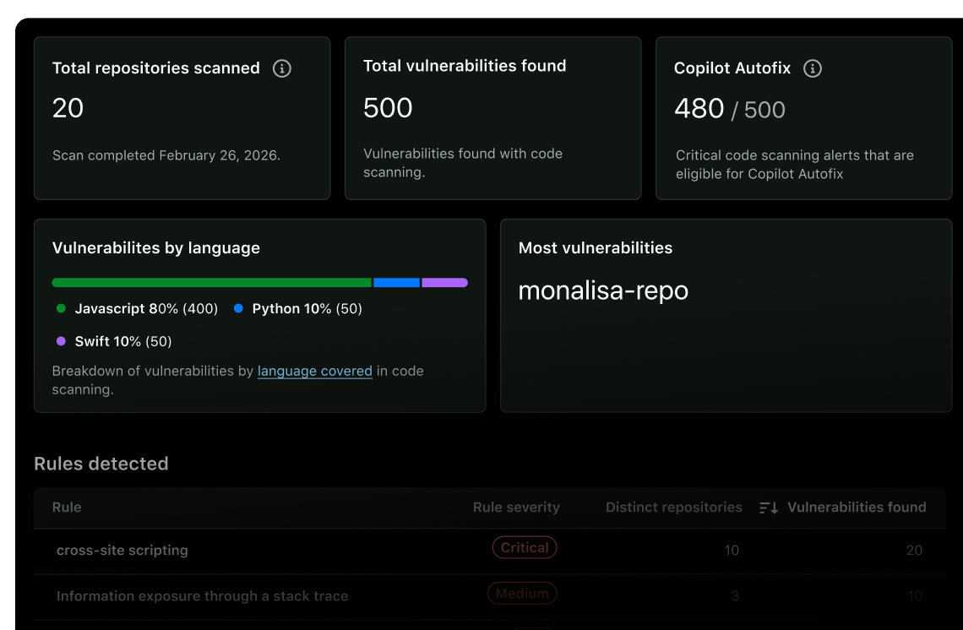Click Copilot Autofix 480 / 500 value
963x630 pixels.
[x=730, y=109]
